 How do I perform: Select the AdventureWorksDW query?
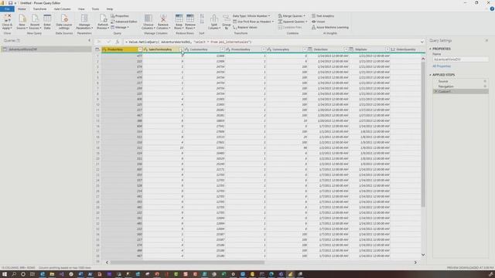click(46, 49)
